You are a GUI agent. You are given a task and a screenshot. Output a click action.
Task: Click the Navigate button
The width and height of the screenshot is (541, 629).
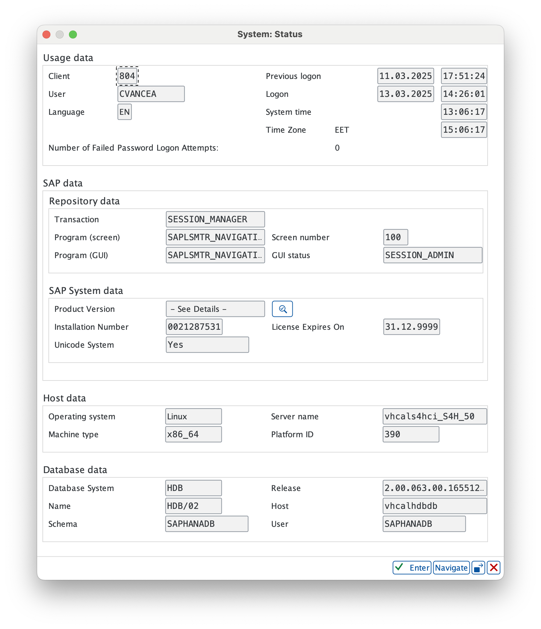(x=451, y=568)
